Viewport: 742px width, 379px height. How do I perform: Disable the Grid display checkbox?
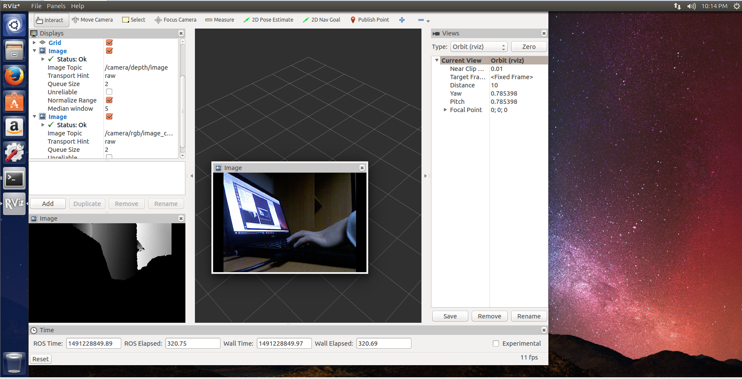point(109,42)
